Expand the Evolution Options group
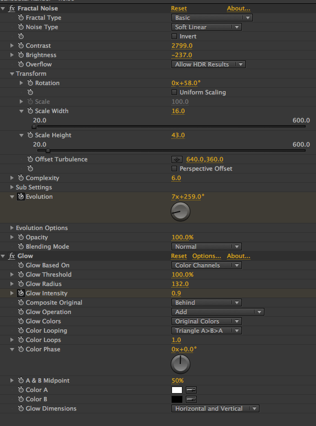Screen dimensions: 316x426 (x=12, y=228)
